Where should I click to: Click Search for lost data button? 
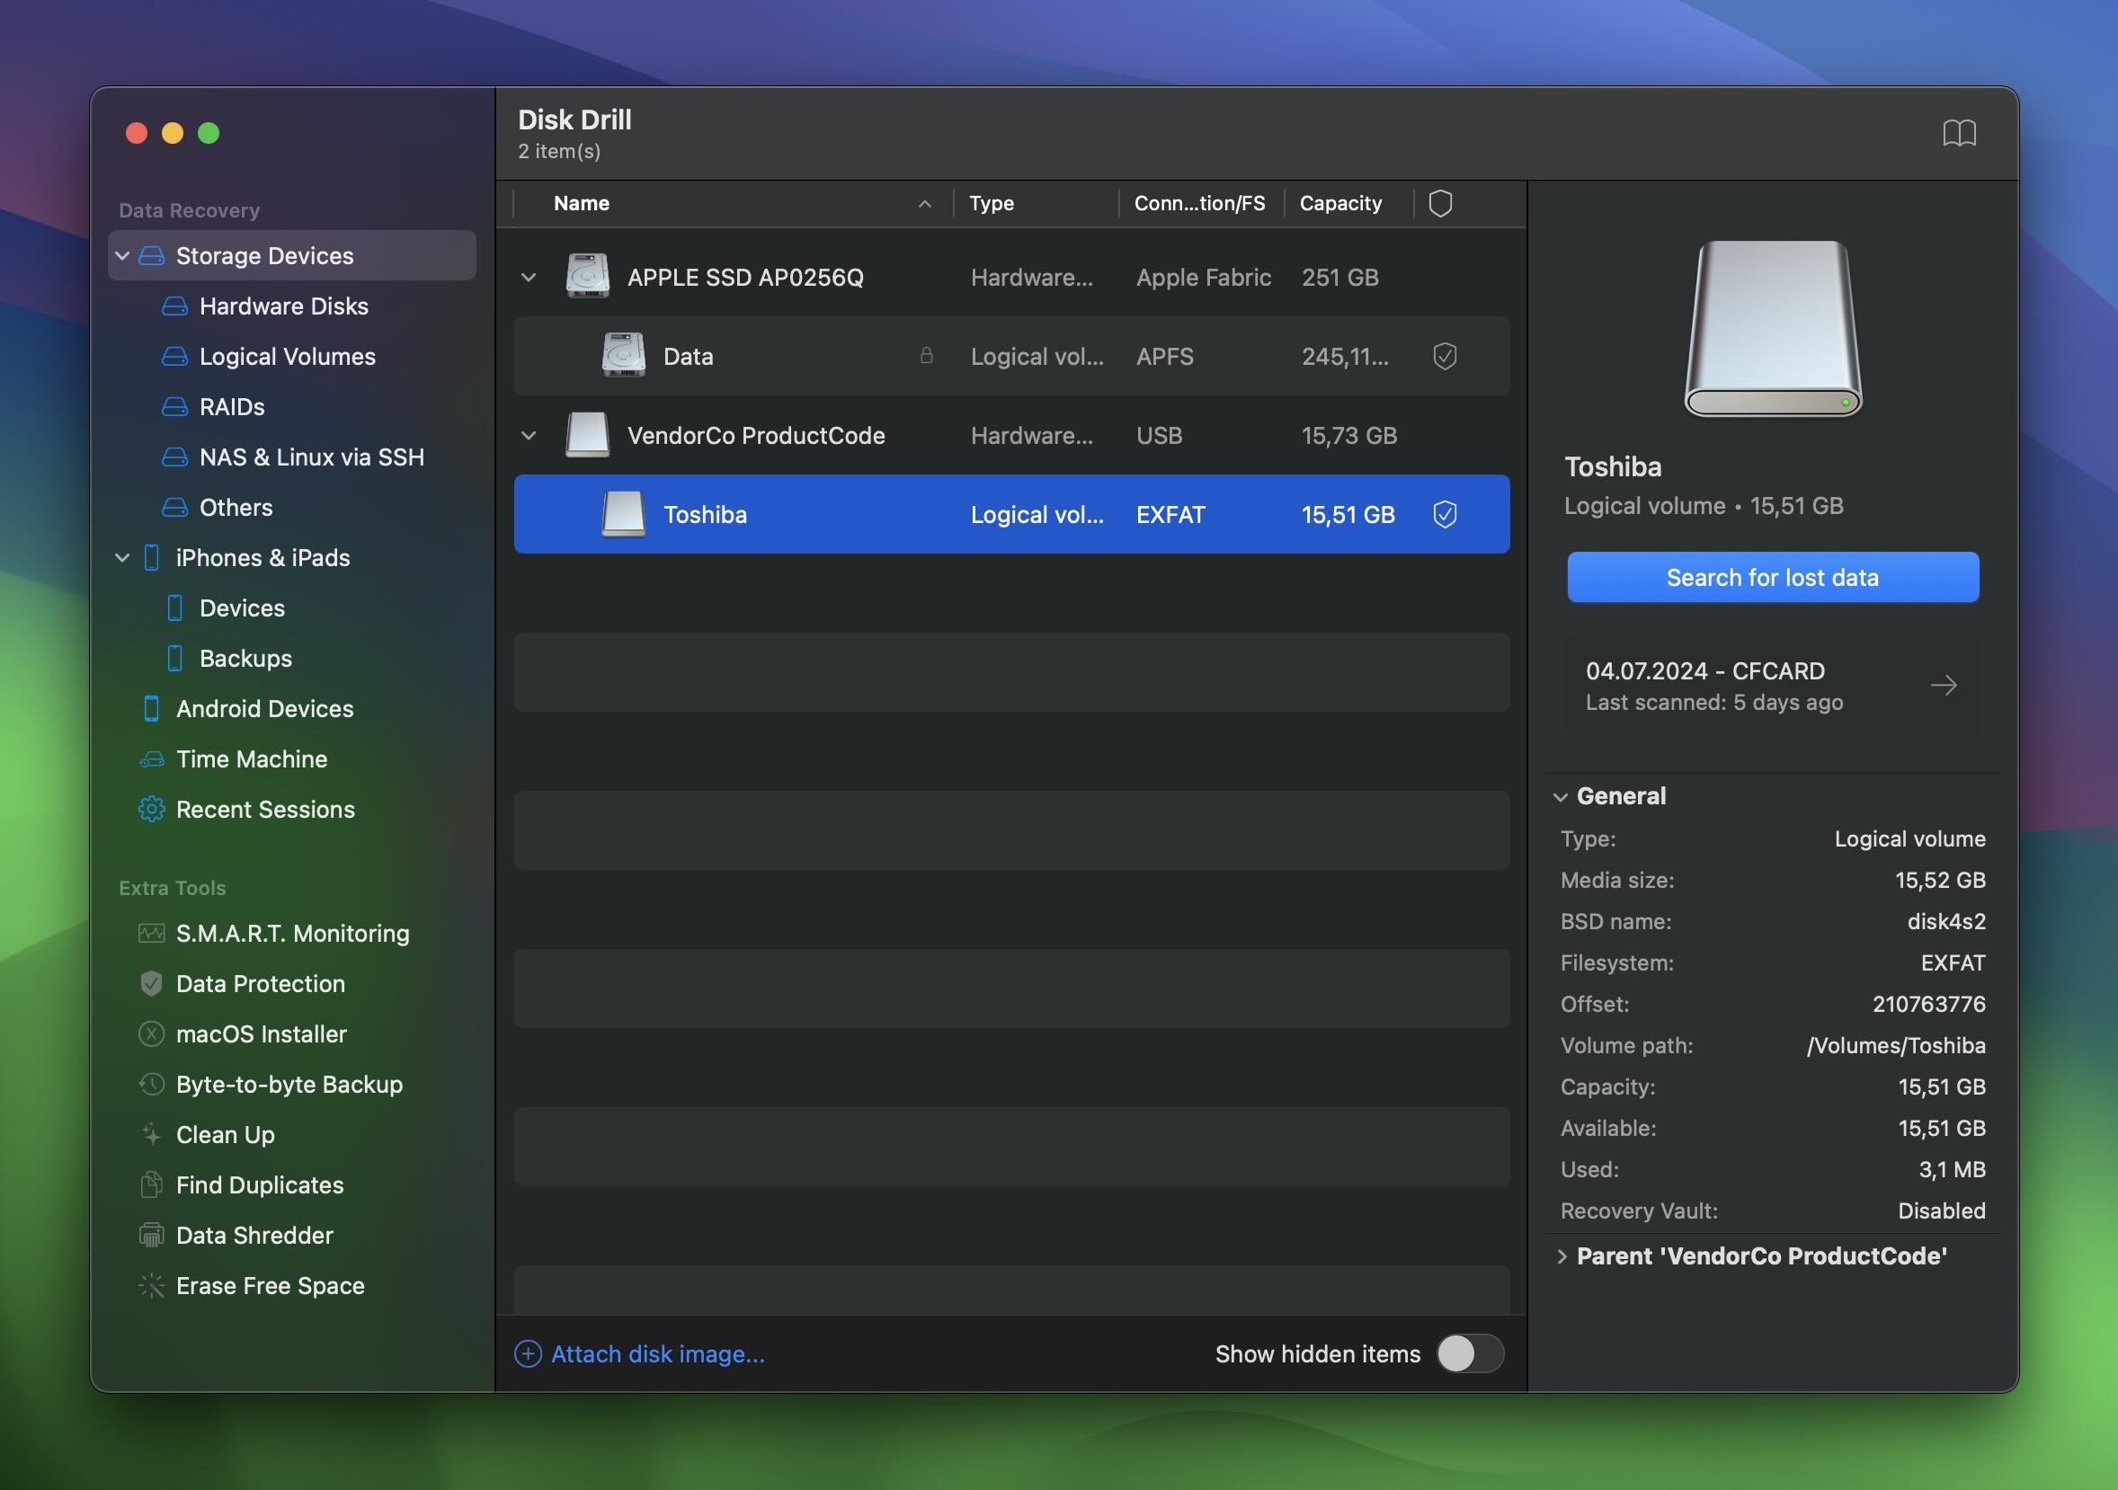tap(1771, 576)
